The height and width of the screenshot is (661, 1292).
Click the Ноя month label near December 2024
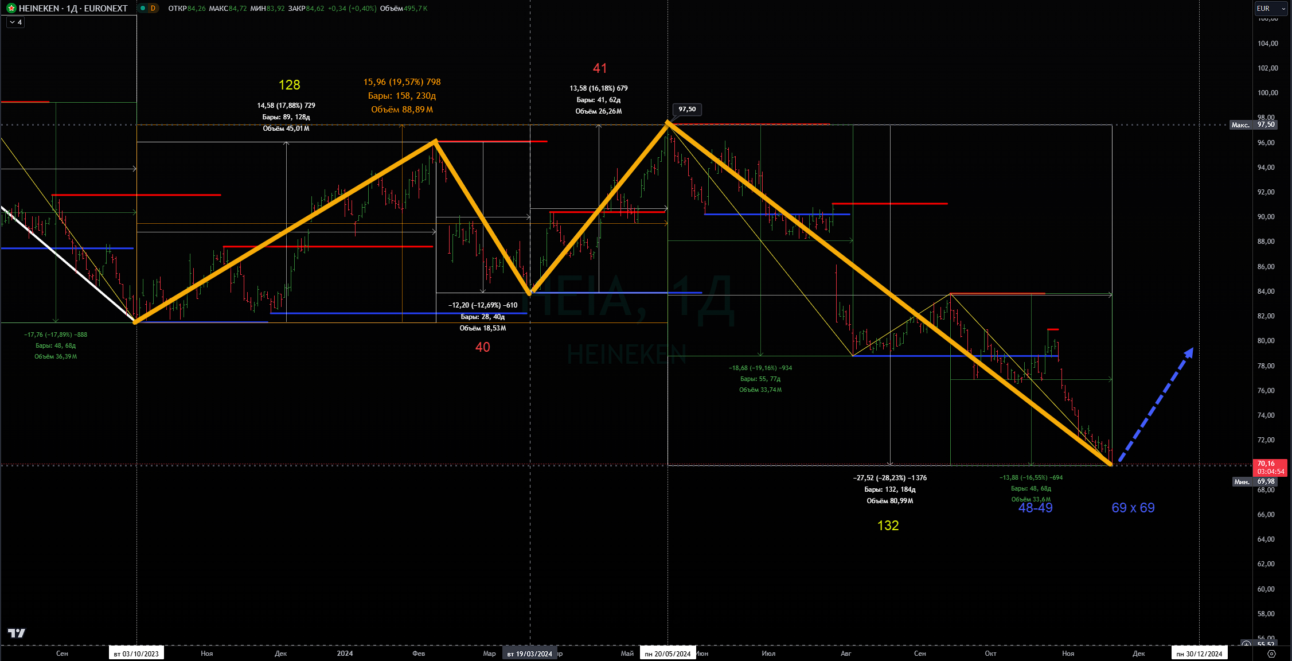pos(1068,654)
